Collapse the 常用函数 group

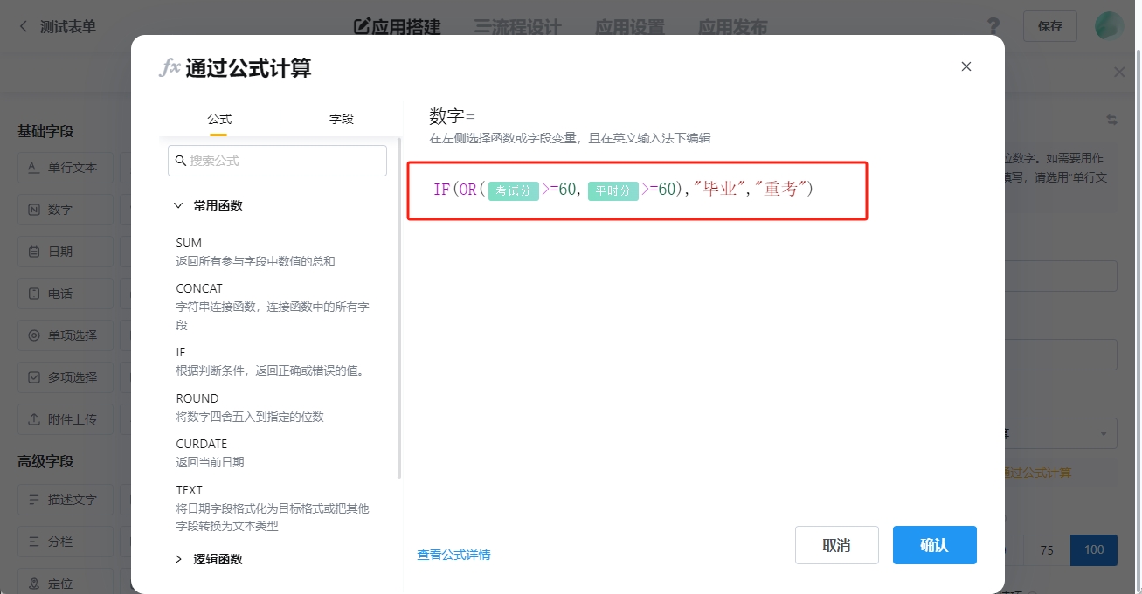click(x=178, y=206)
